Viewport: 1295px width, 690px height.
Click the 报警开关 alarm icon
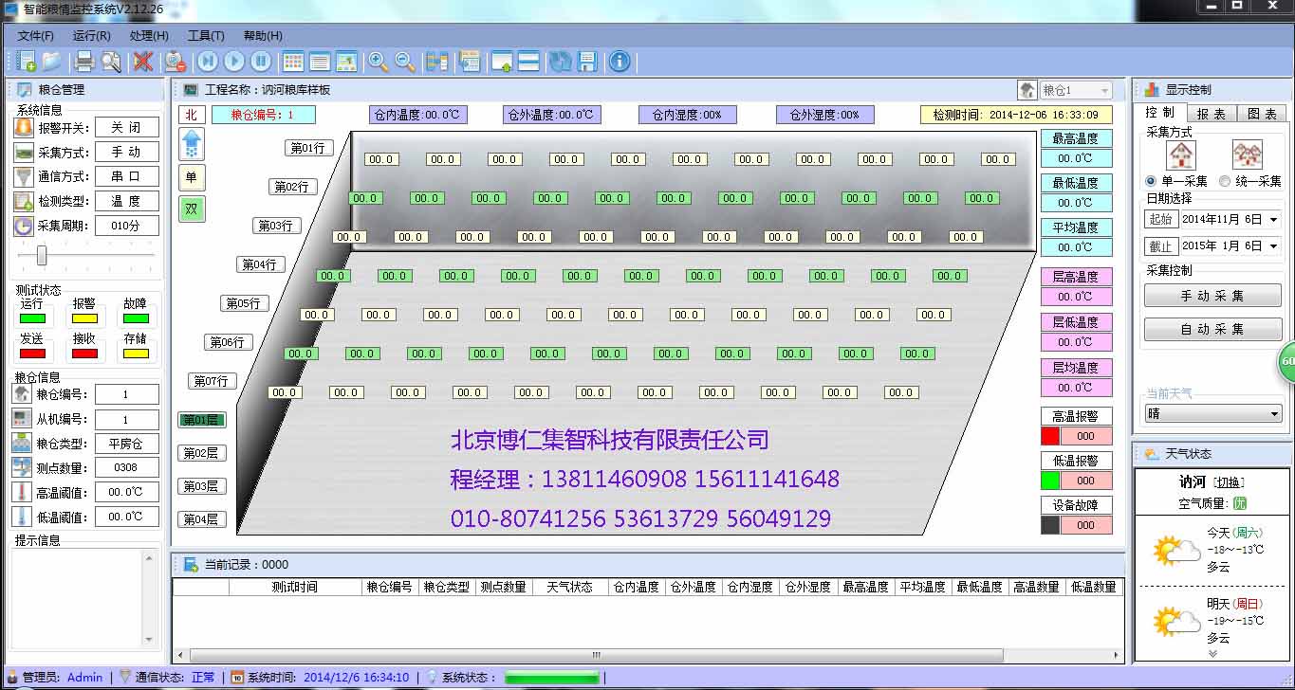(24, 127)
